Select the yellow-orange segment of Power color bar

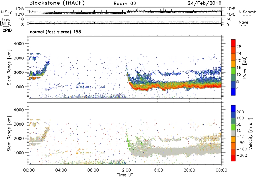233,64
